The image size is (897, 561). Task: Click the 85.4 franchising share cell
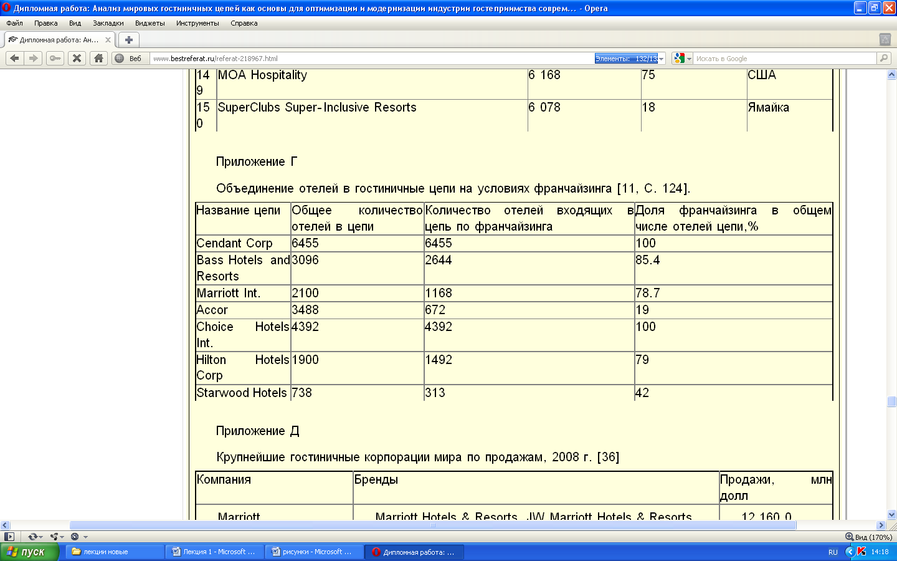(733, 268)
